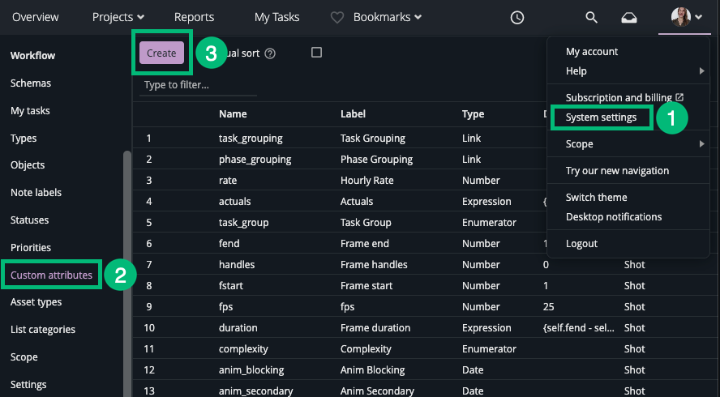This screenshot has width=720, height=397.
Task: Open Custom attributes in the sidebar
Action: point(51,275)
